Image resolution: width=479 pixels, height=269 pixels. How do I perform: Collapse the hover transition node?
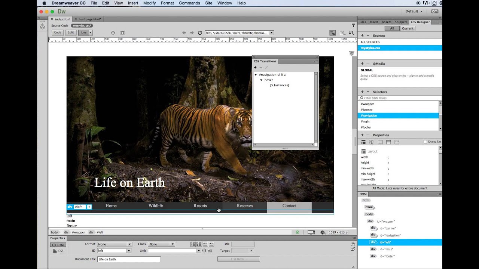(x=261, y=80)
